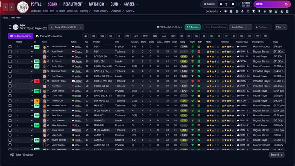Open the Ajax club badge in header
The image size is (295, 166).
click(x=23, y=7)
